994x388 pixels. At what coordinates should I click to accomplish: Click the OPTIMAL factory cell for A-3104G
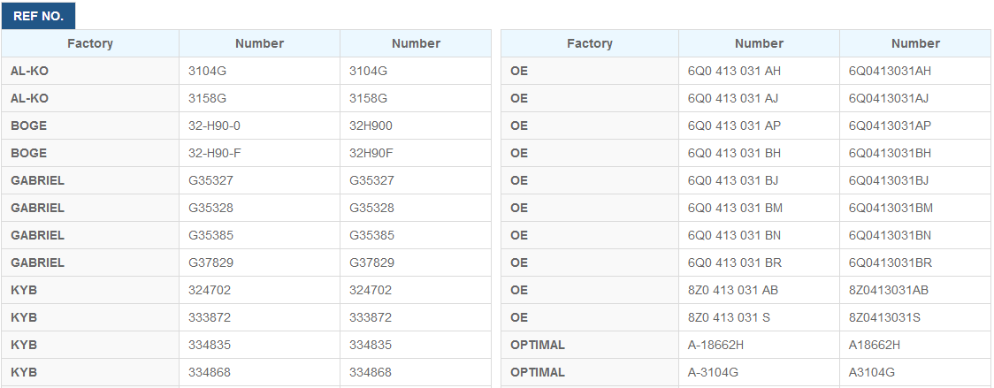click(x=590, y=371)
